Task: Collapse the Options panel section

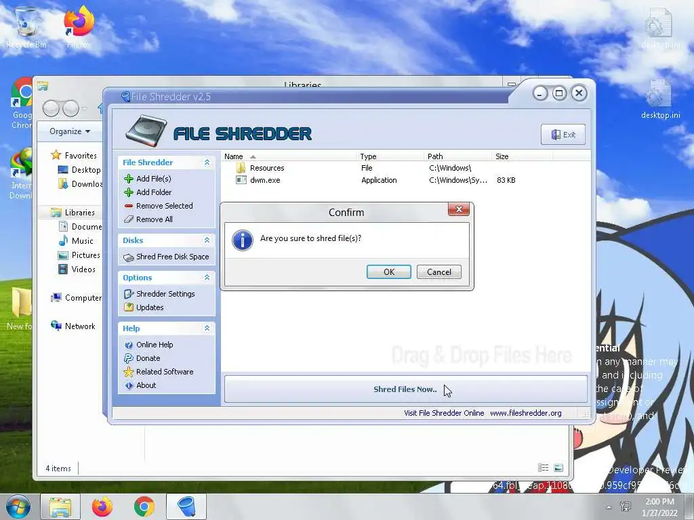Action: click(x=207, y=277)
